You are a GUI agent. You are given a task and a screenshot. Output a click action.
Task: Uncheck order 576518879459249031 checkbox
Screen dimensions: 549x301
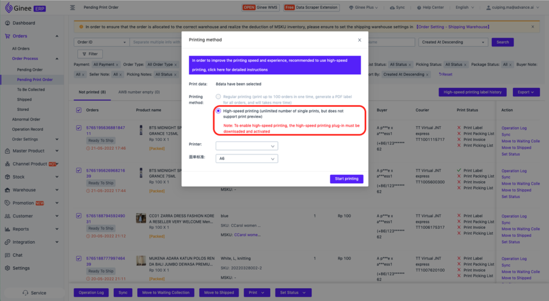(x=79, y=216)
